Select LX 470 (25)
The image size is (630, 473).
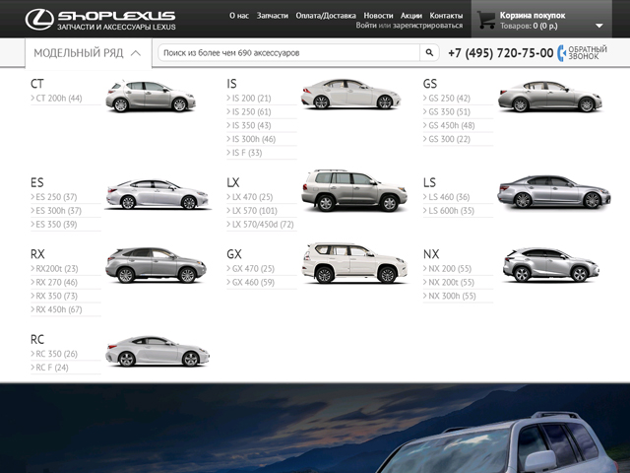(x=252, y=197)
